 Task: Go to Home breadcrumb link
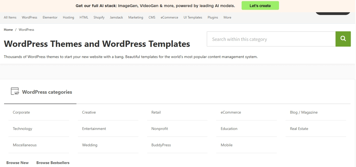(x=8, y=30)
